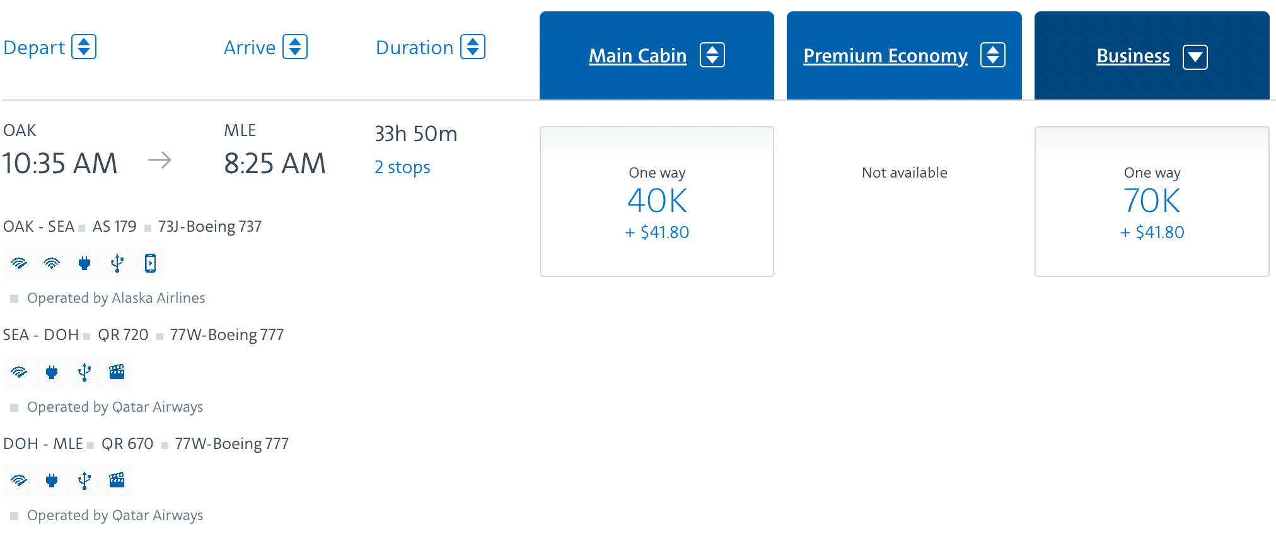Open the Premium Economy sort arrows
Screen dimensions: 1276x539
click(x=993, y=55)
